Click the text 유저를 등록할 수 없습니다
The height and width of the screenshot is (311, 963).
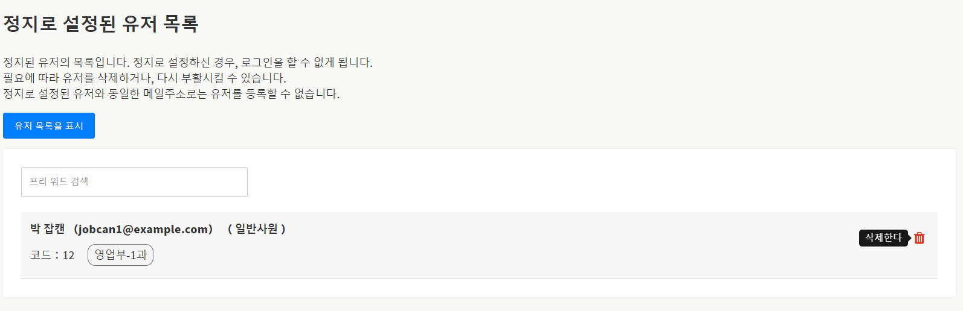(275, 94)
